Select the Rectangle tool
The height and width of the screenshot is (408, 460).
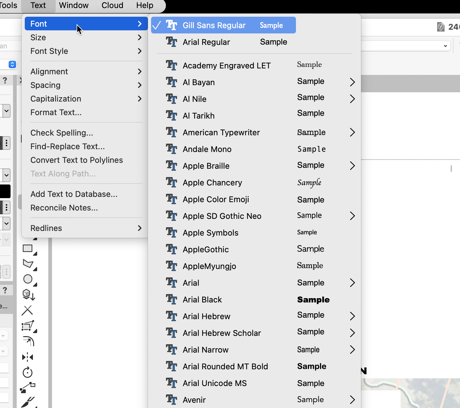[x=28, y=248]
